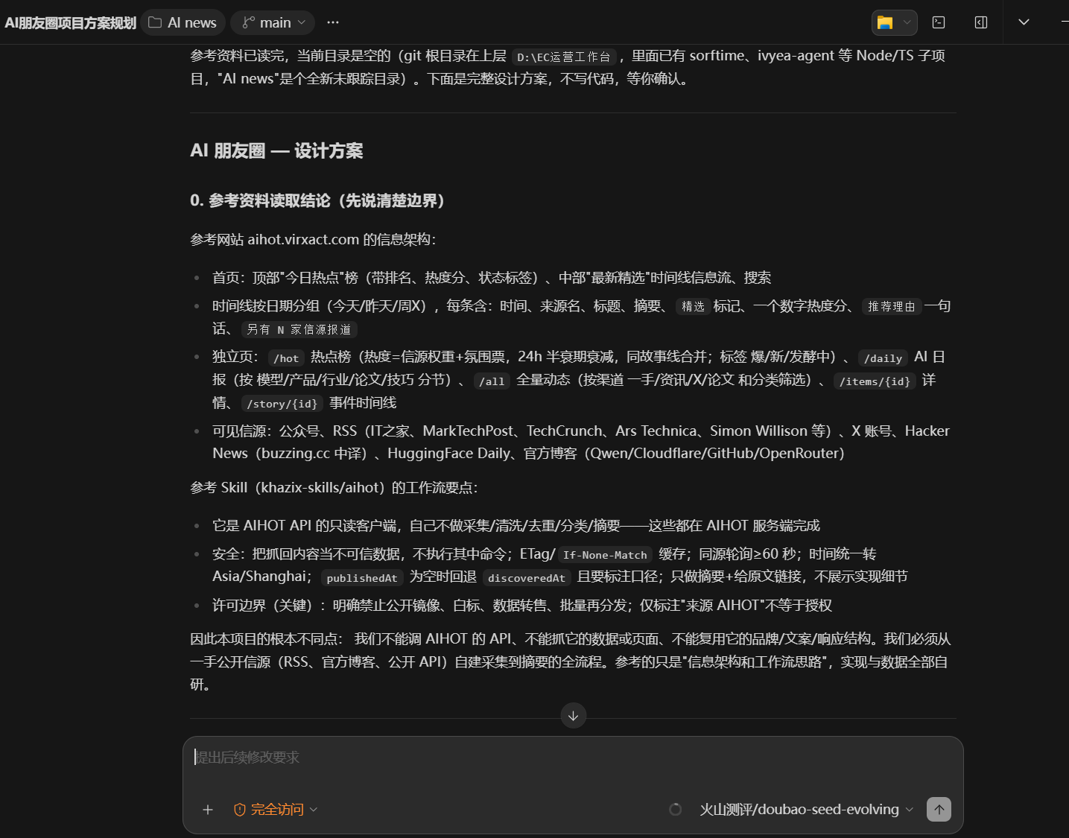Click the If-None-Match code tag
Viewport: 1069px width, 838px height.
click(x=605, y=555)
